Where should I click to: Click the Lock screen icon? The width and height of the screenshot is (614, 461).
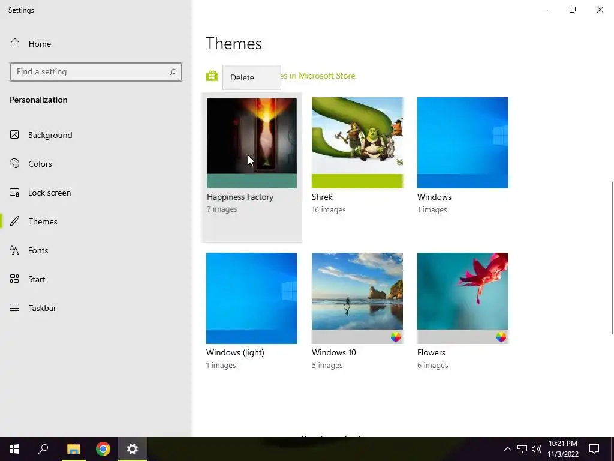[14, 193]
